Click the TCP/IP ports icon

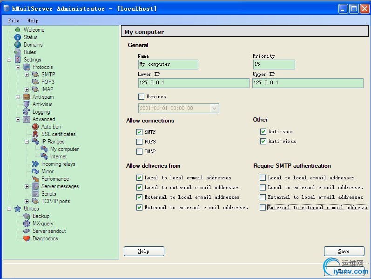(x=35, y=201)
